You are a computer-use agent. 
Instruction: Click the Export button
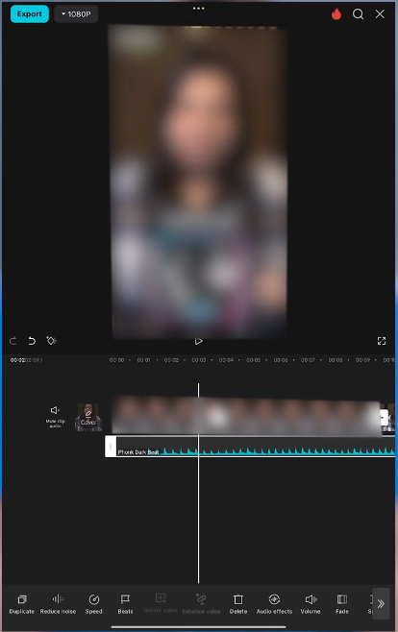tap(30, 14)
